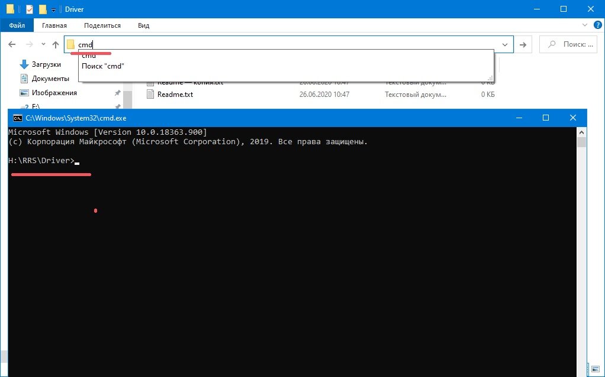
Task: Click the folder icon inside the address bar
Action: coord(70,44)
